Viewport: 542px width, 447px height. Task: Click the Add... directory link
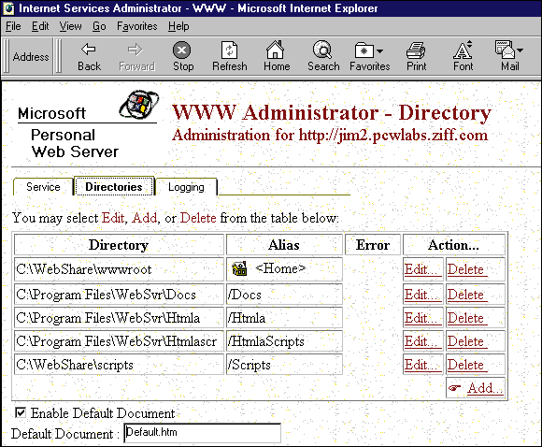click(x=485, y=388)
